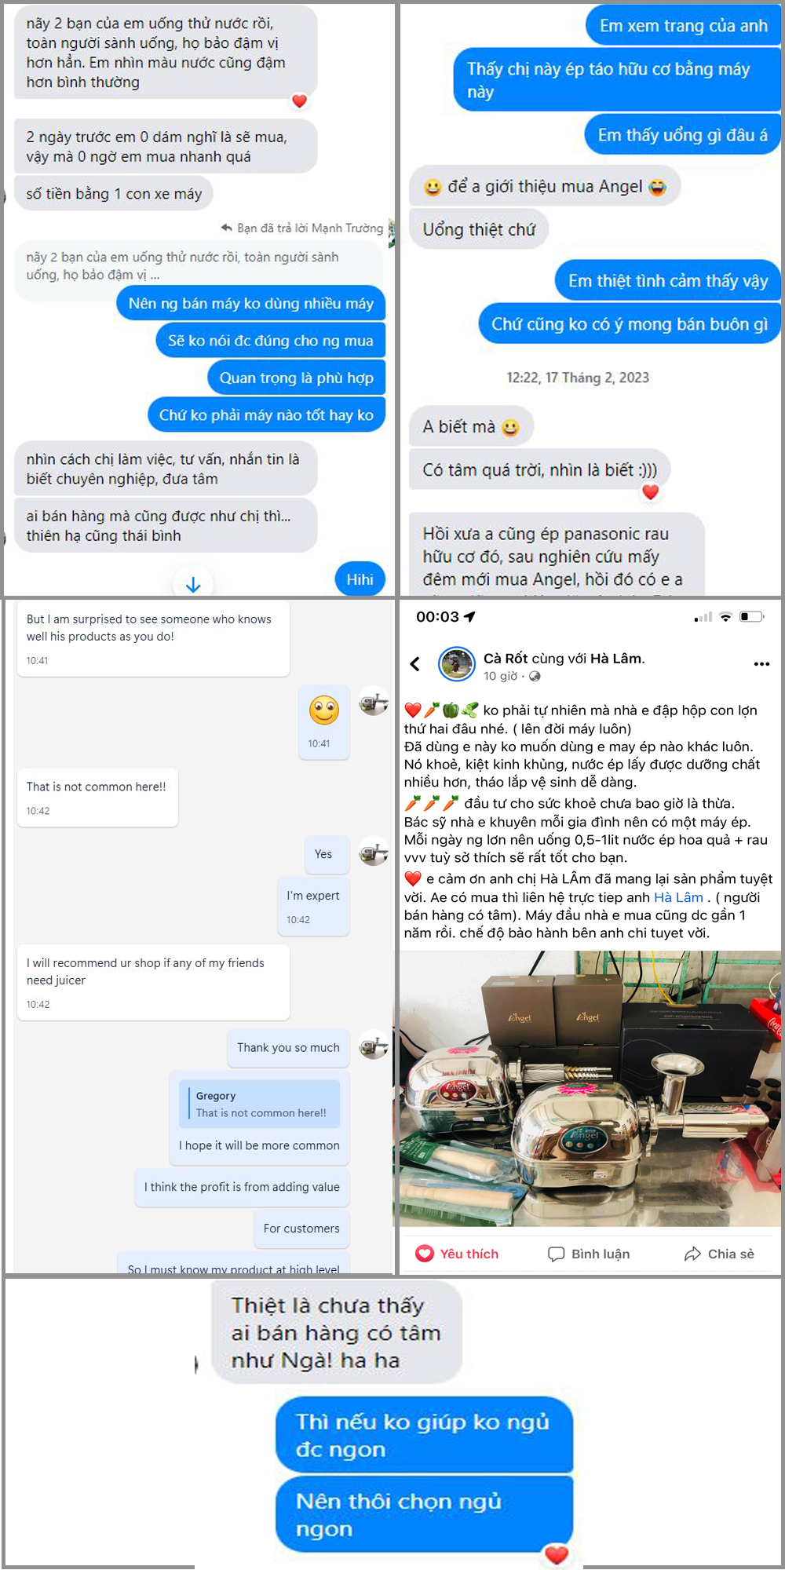The image size is (785, 1570).
Task: Click the 12:22, 17 Tháng 2, 2023 timestamp
Action: click(578, 378)
